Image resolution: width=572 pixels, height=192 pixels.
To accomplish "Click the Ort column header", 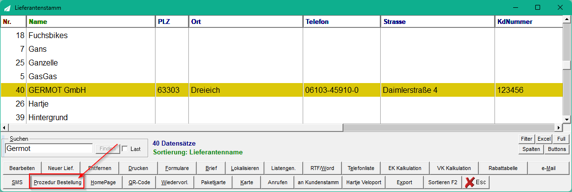I will tap(245, 22).
